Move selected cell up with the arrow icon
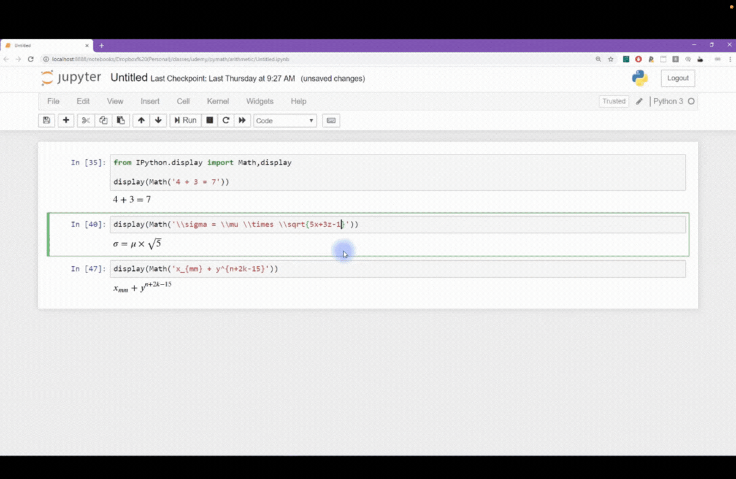This screenshot has height=479, width=736. 141,120
